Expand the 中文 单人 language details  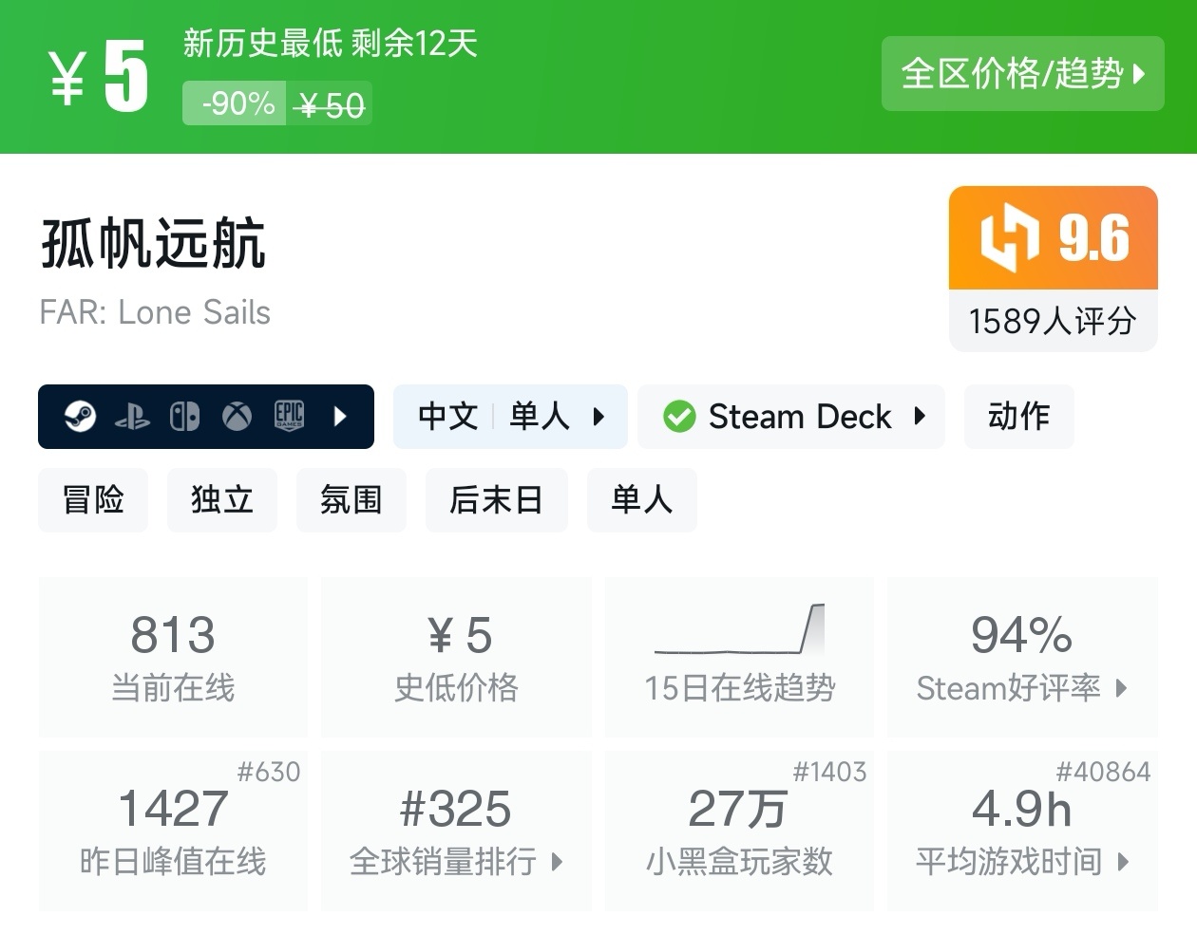pos(510,417)
